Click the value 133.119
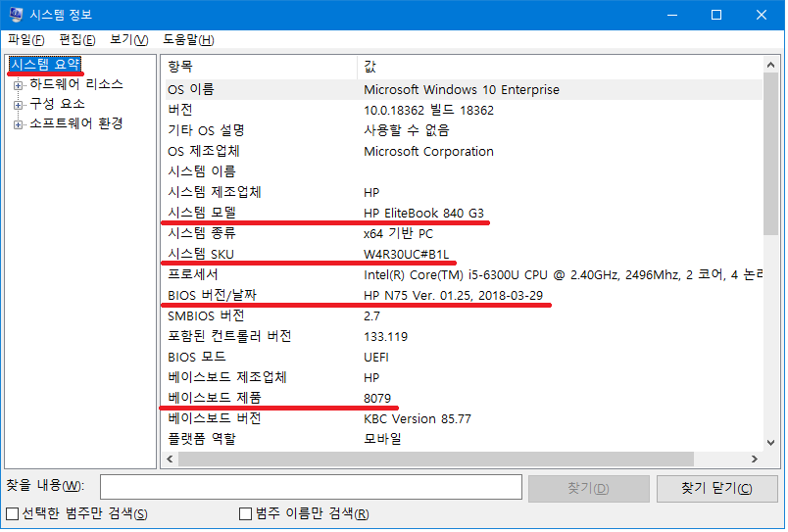788x532 pixels. point(385,337)
